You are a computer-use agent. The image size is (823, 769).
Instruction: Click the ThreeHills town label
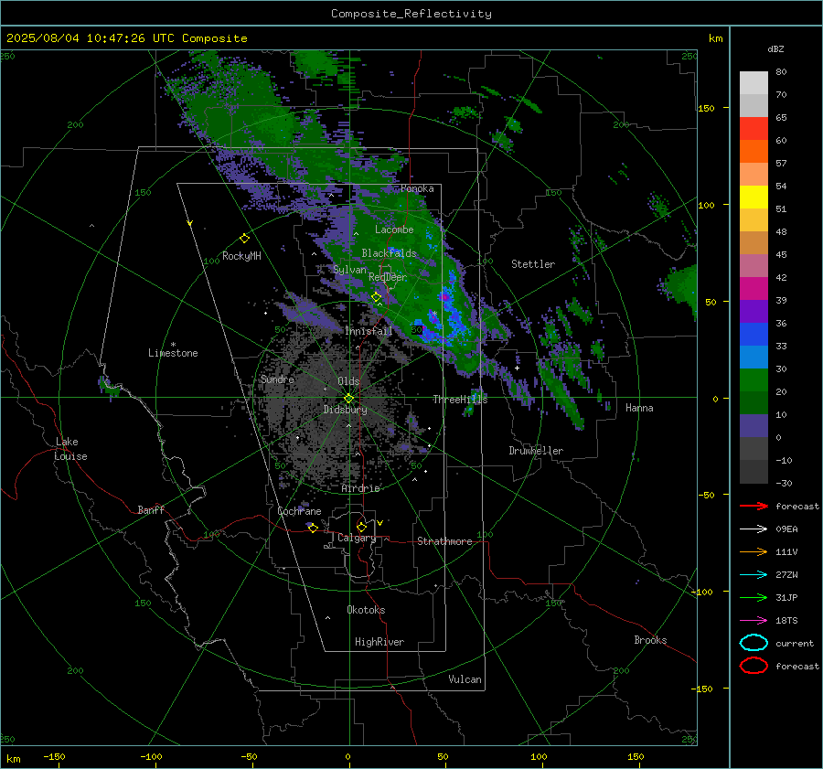point(460,400)
